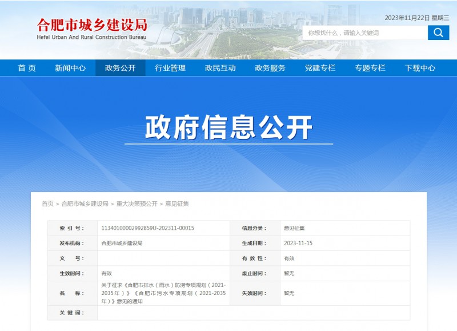Click the 发布机构 value 合肥市城乡建设局
Viewport: 457px width, 331px height.
coord(122,243)
